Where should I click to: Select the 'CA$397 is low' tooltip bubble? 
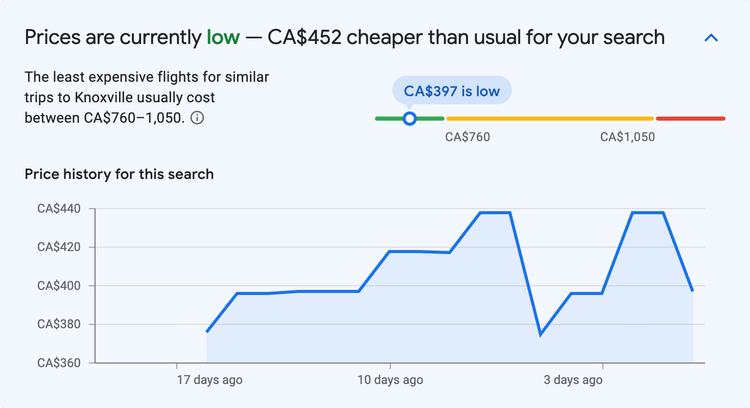tap(452, 90)
